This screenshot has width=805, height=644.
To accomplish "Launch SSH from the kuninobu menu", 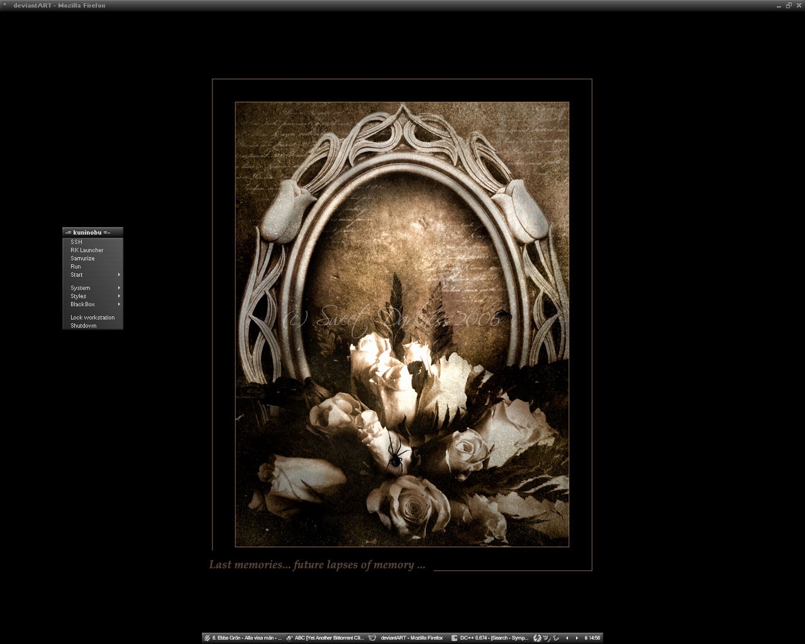I will [x=92, y=242].
